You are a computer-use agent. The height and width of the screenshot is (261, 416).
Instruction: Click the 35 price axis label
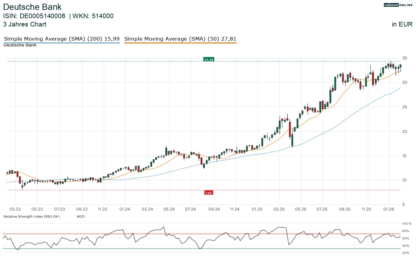coord(404,58)
